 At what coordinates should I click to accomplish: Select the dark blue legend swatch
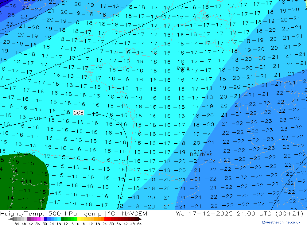click(46, 219)
